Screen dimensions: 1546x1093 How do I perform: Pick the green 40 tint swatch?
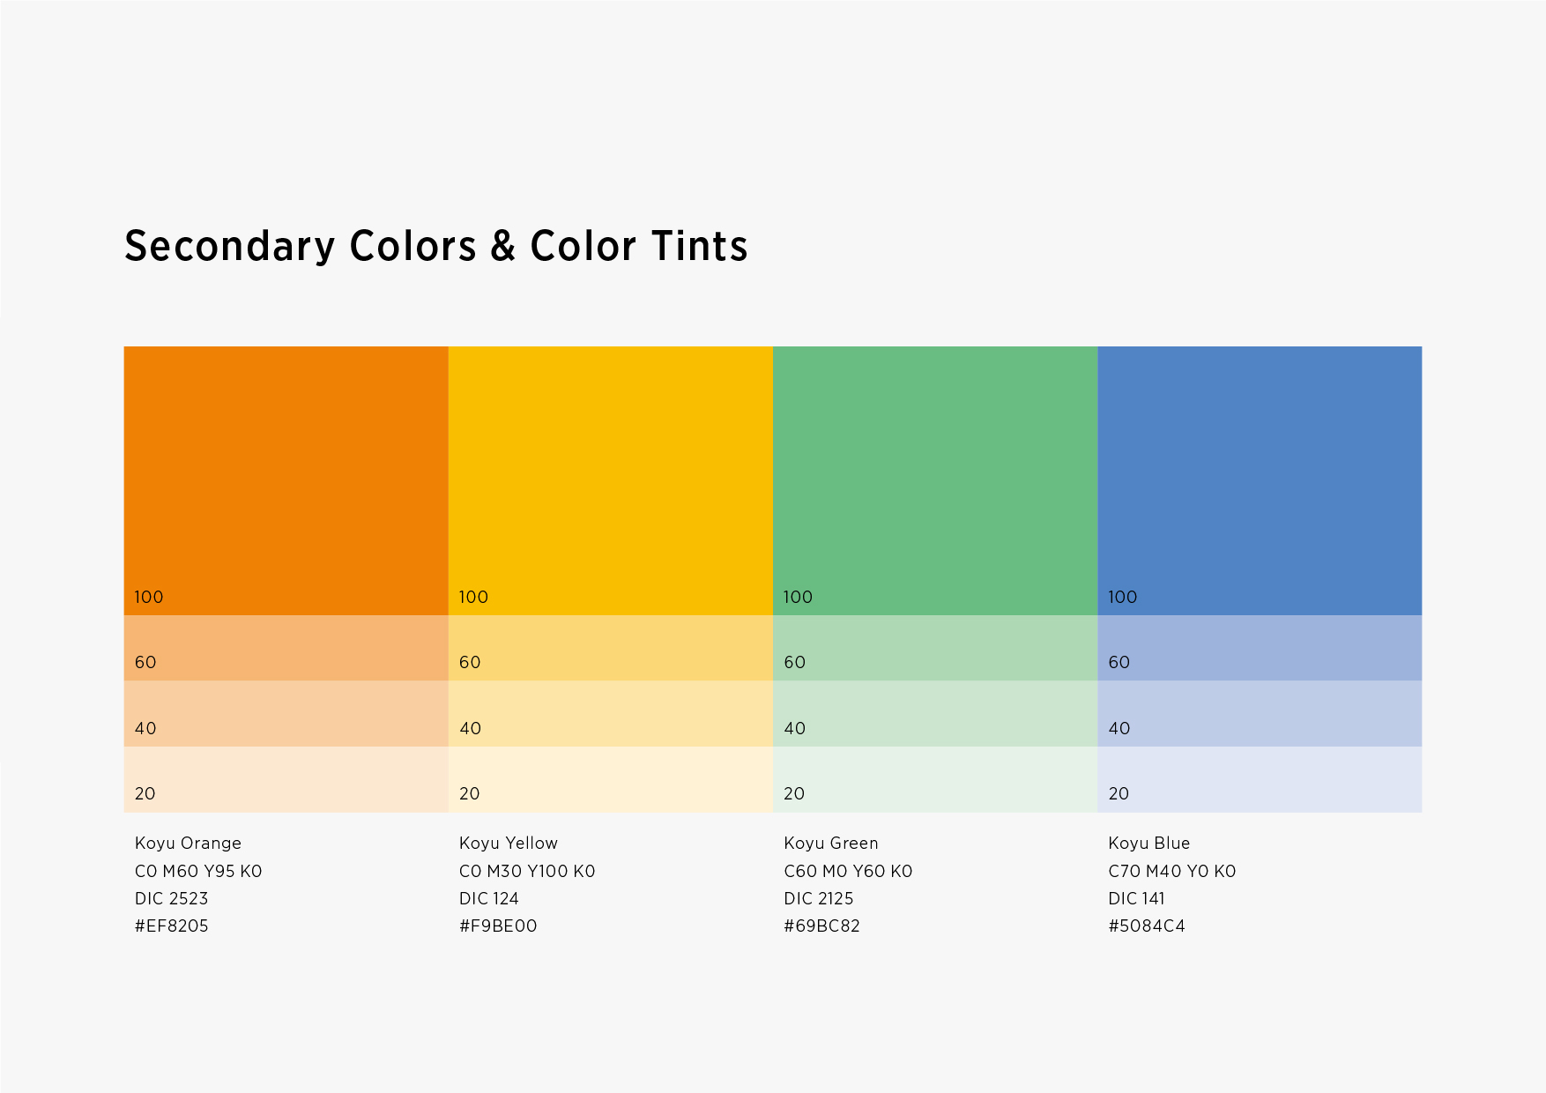934,713
